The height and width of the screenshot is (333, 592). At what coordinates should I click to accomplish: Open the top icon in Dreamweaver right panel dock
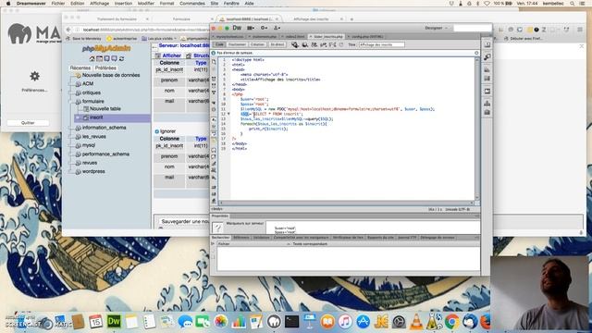click(487, 44)
